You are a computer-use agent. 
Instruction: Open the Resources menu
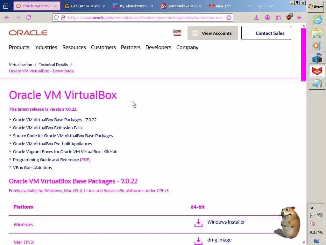coord(74,47)
